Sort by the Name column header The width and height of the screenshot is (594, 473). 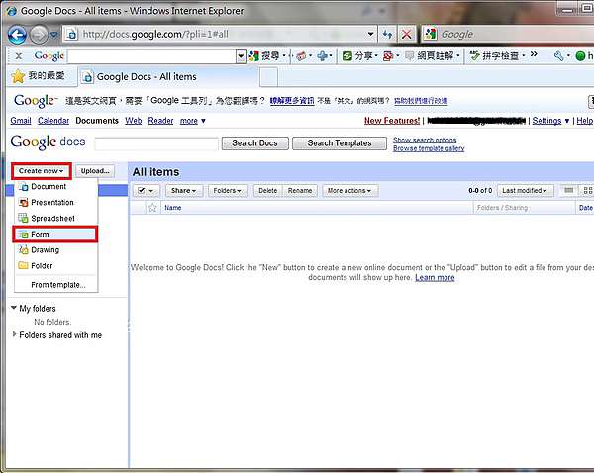[172, 208]
